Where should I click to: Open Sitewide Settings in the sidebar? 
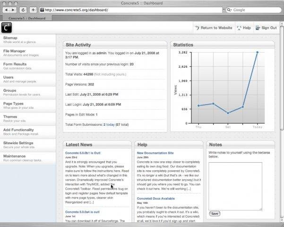click(x=28, y=145)
